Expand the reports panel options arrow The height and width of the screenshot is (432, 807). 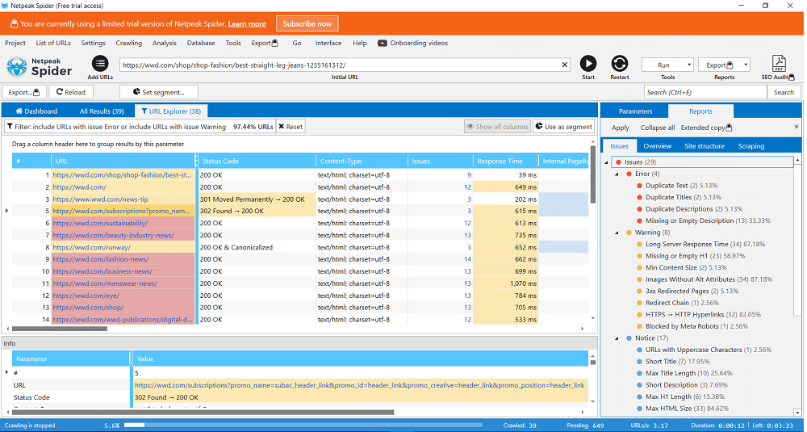[796, 128]
